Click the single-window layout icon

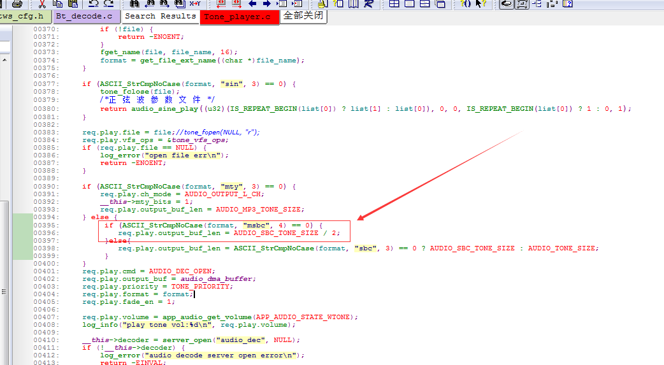(x=410, y=4)
